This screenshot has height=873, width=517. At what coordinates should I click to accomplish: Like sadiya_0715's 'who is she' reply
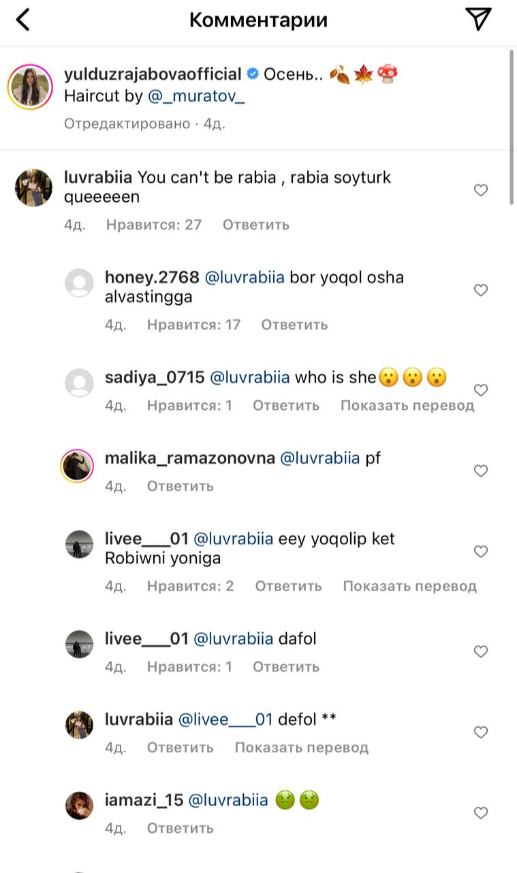point(481,390)
